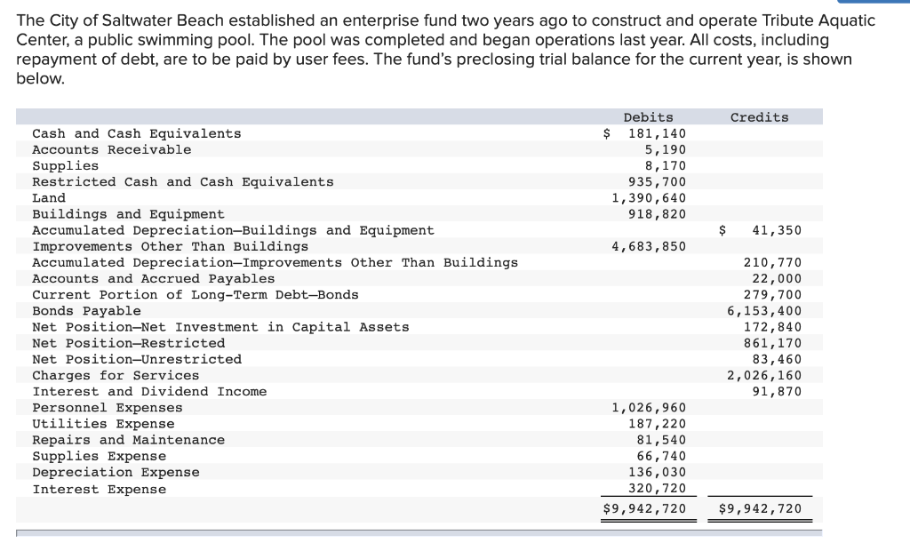The width and height of the screenshot is (910, 559).
Task: Select the 'Land' account label
Action: 49,198
